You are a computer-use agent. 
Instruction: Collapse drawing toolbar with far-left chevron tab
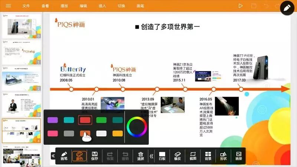click(53, 156)
